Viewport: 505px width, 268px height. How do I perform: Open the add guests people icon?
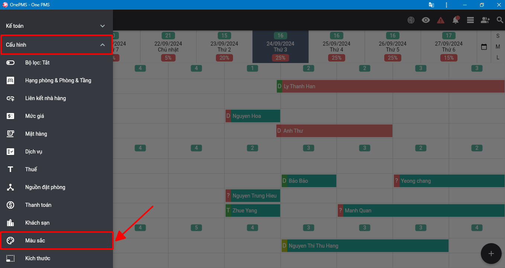pos(485,20)
